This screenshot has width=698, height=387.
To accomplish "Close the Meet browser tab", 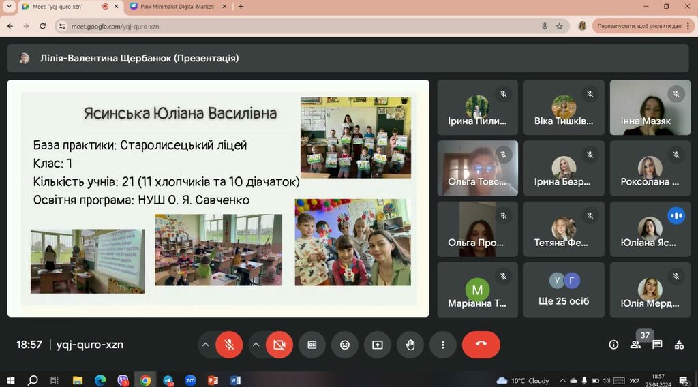I will (x=116, y=7).
